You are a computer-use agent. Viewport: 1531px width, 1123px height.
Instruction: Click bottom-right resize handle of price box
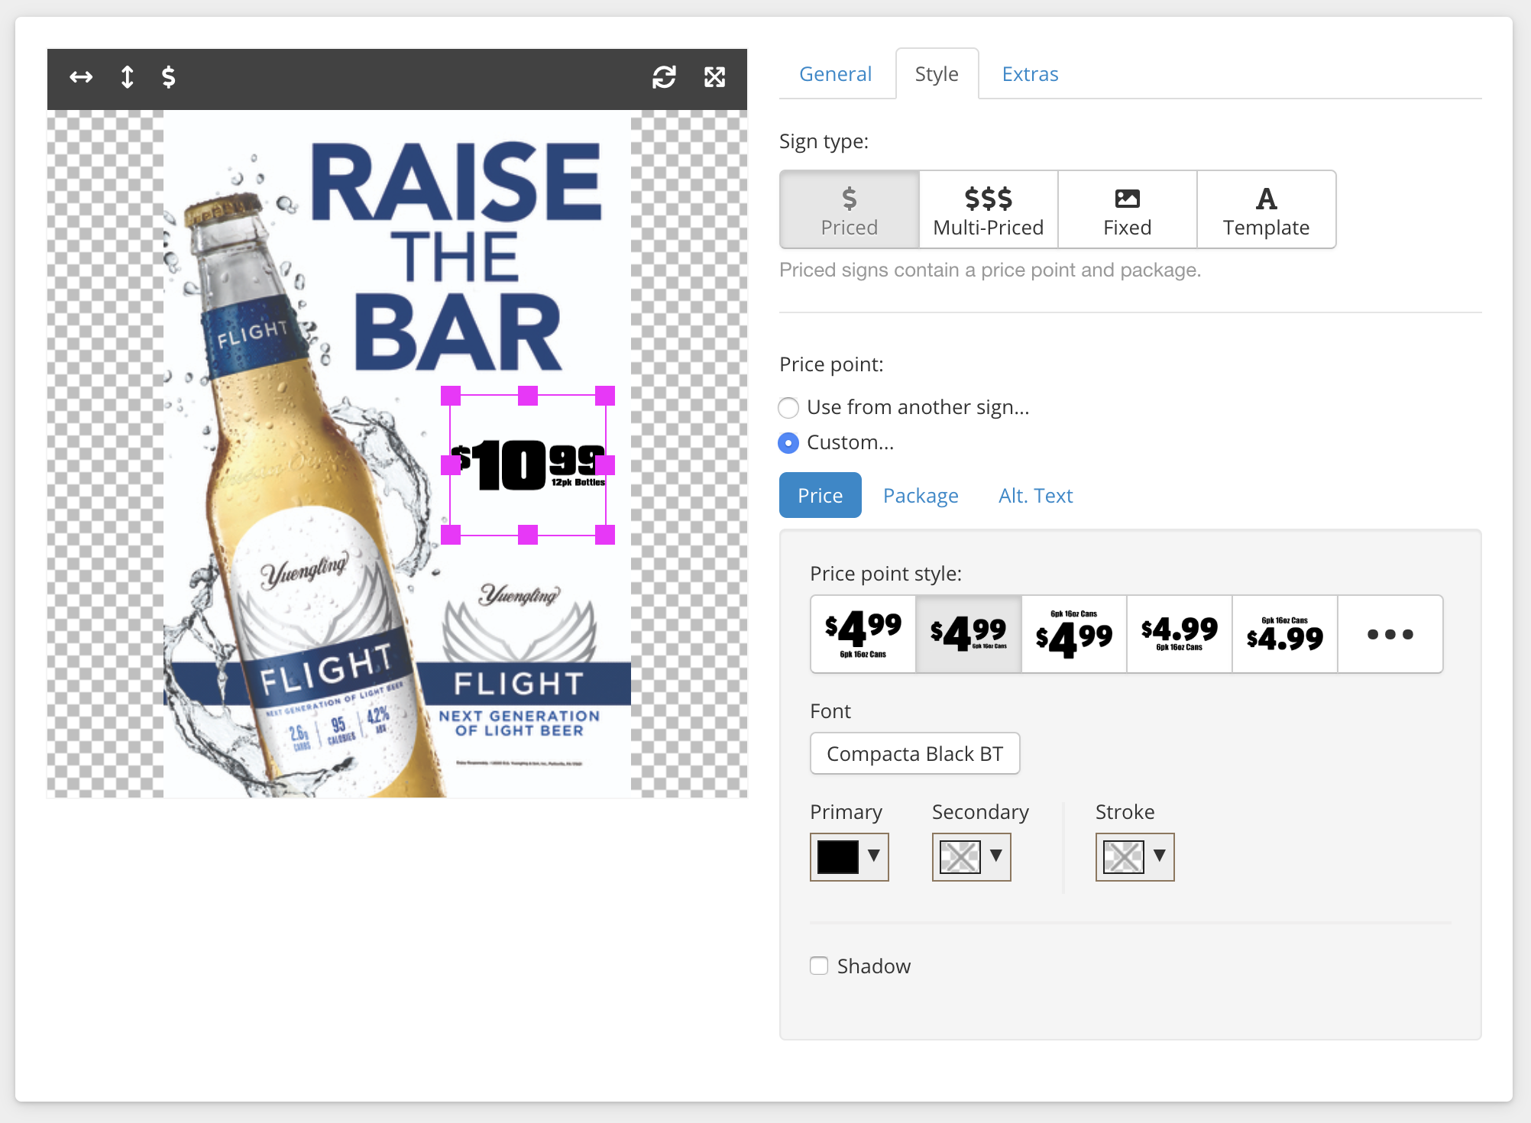(605, 535)
